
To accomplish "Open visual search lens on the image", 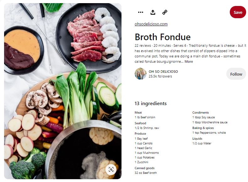I will (111, 169).
